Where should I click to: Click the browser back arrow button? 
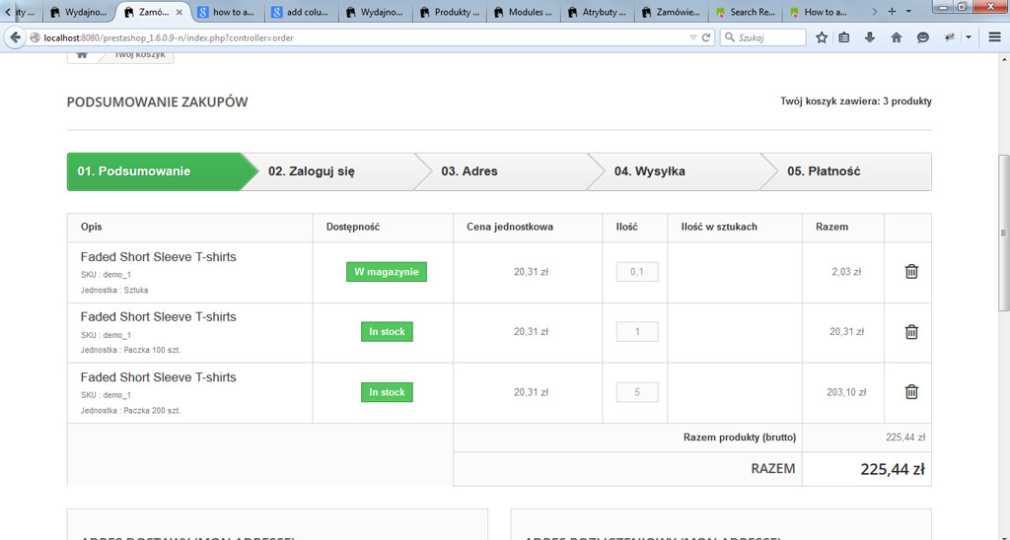click(x=15, y=37)
